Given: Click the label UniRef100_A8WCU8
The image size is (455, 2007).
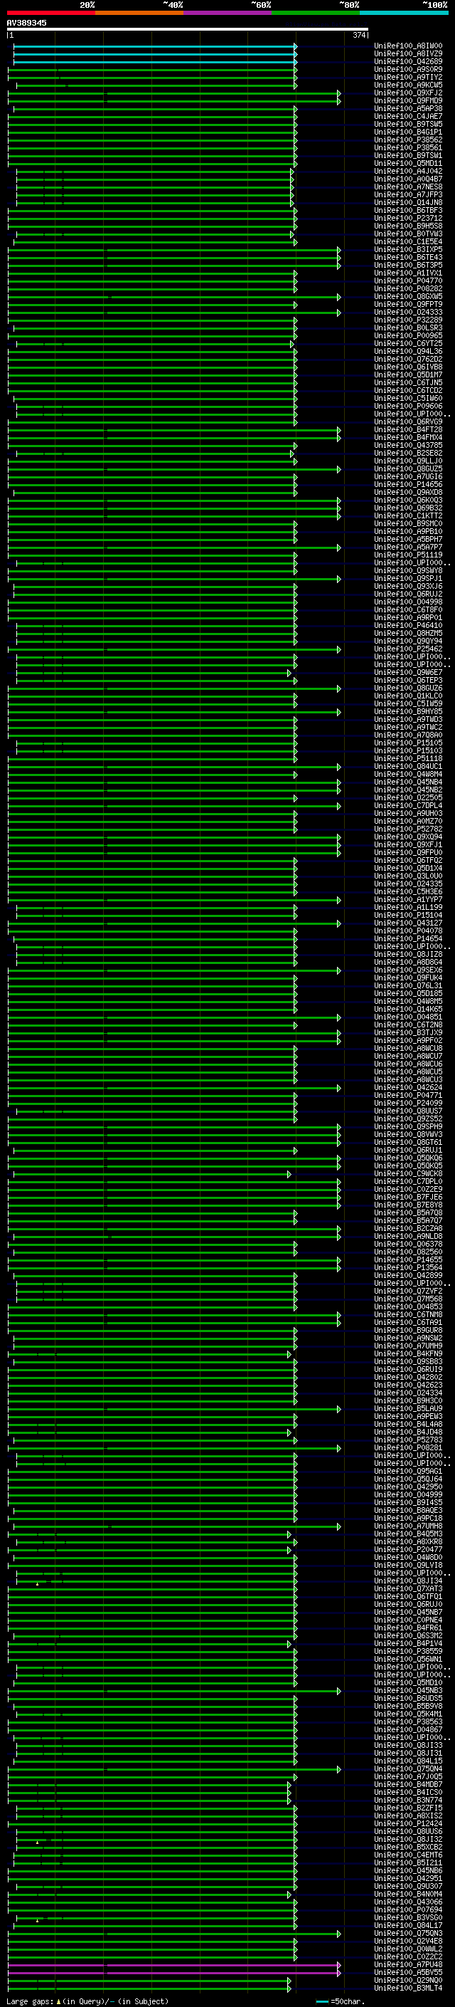Looking at the screenshot, I should (408, 1048).
